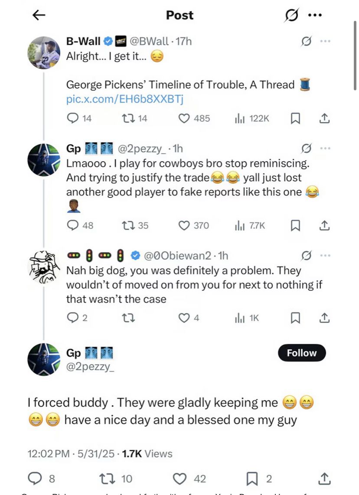The height and width of the screenshot is (495, 359).
Task: Tap the back arrow
Action: 39,15
